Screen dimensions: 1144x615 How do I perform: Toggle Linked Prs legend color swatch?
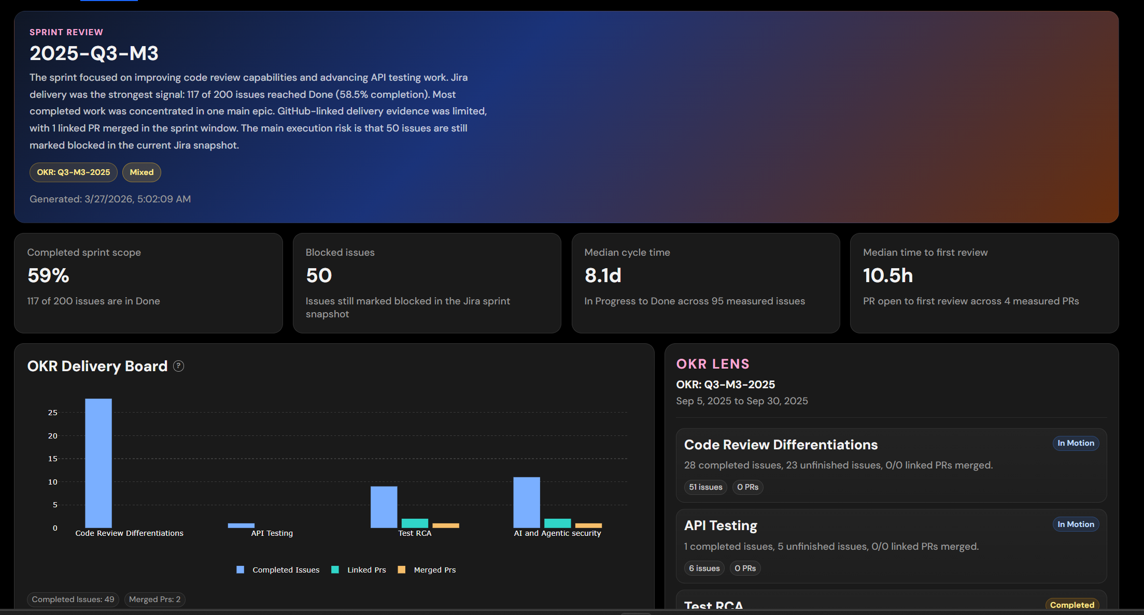point(335,569)
